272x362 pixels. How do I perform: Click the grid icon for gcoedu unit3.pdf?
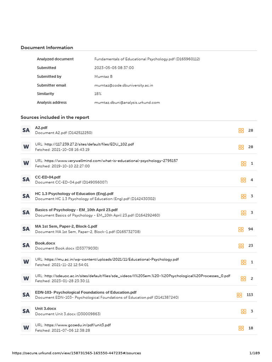[x=241, y=328]
